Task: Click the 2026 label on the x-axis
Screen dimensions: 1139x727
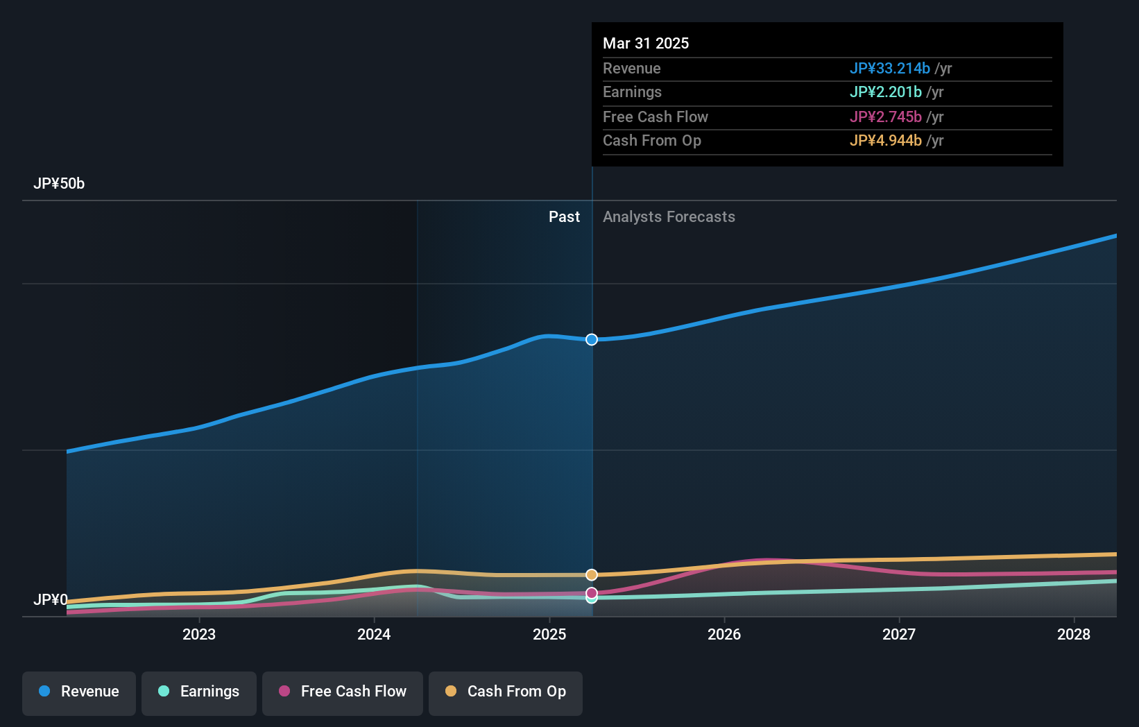Action: 724,634
